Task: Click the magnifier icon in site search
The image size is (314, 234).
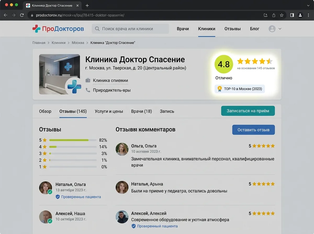Action: (97, 29)
